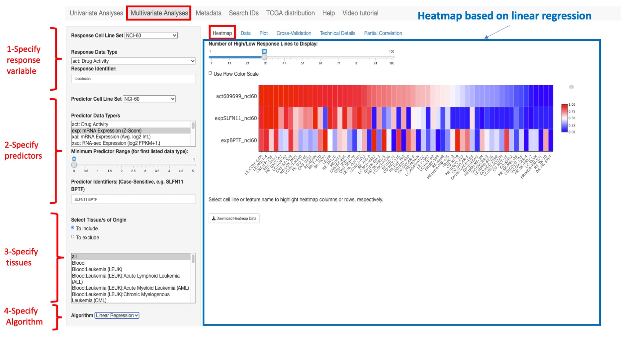Switch to the Univariate Analyses tab

click(x=96, y=13)
